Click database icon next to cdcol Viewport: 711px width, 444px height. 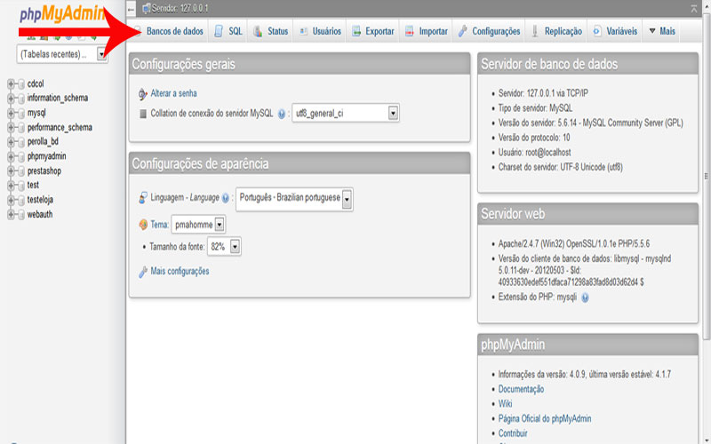point(20,84)
